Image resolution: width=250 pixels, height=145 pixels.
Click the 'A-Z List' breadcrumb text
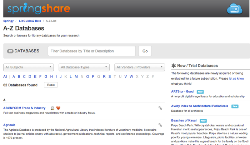click(x=51, y=21)
